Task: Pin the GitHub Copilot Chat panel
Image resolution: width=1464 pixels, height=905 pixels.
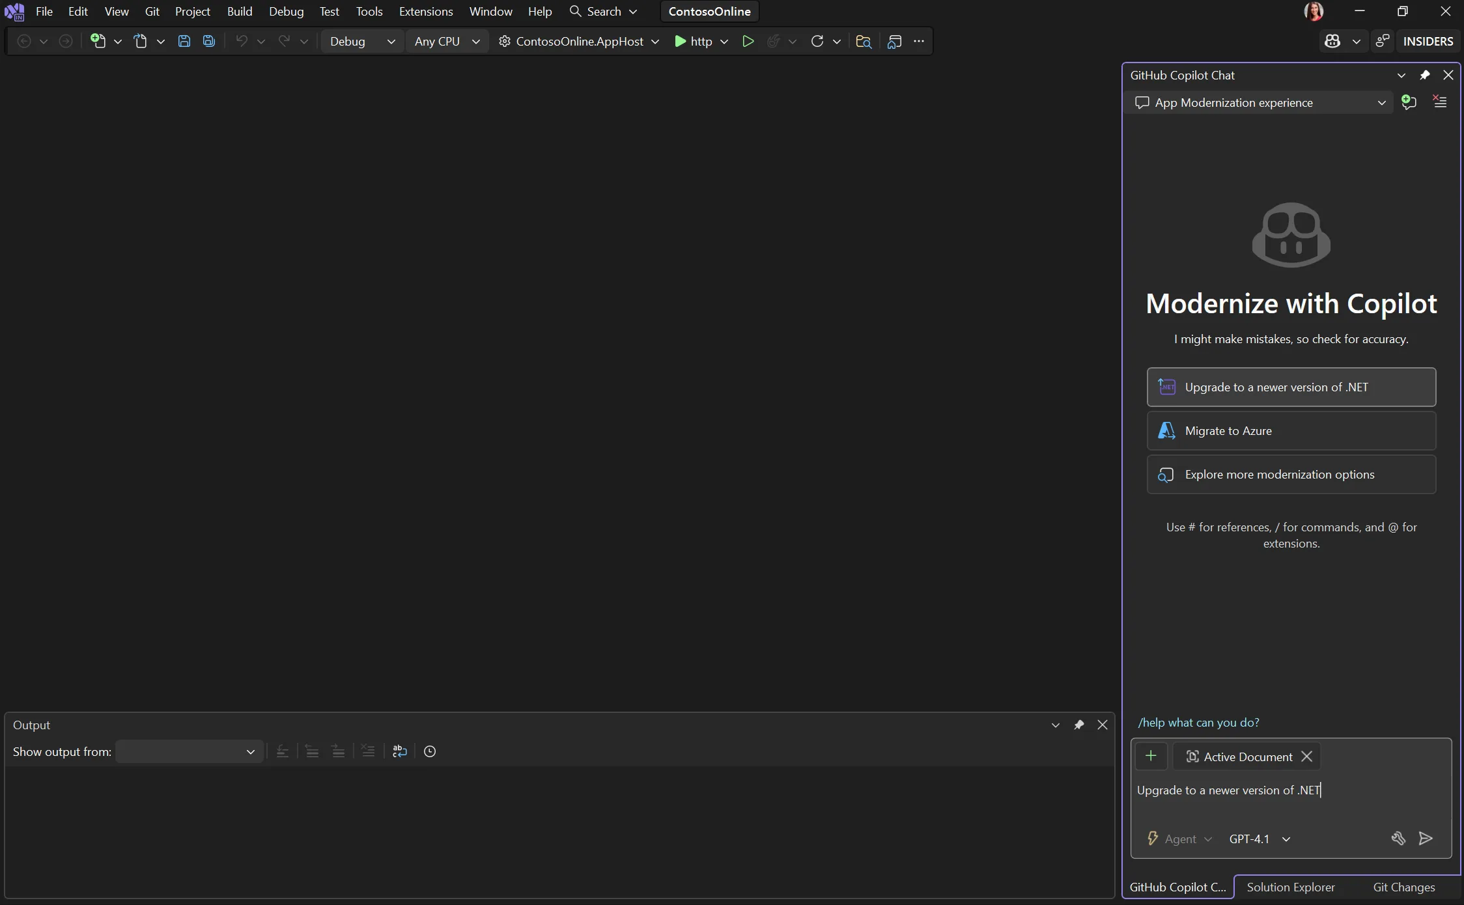Action: (1425, 75)
